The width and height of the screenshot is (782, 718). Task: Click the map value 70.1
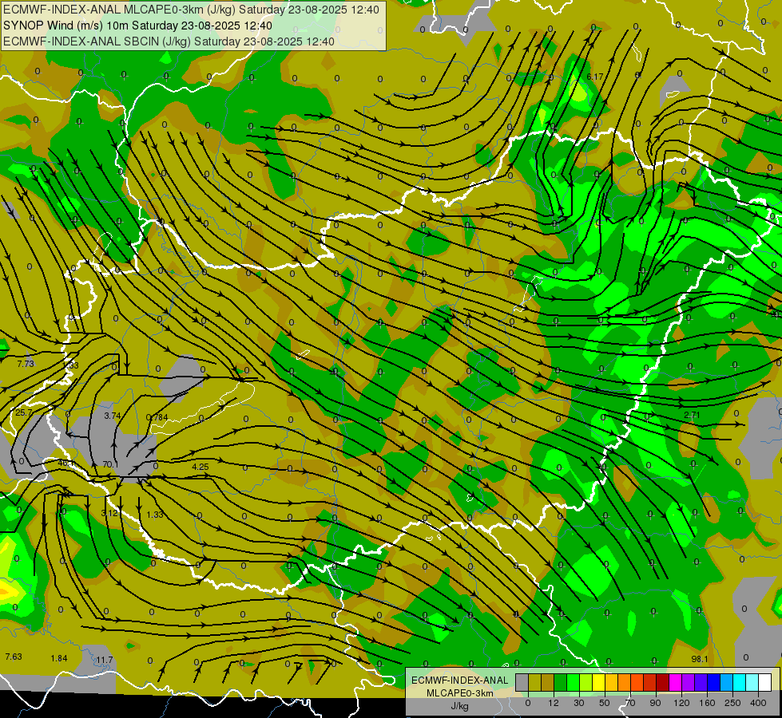(110, 464)
